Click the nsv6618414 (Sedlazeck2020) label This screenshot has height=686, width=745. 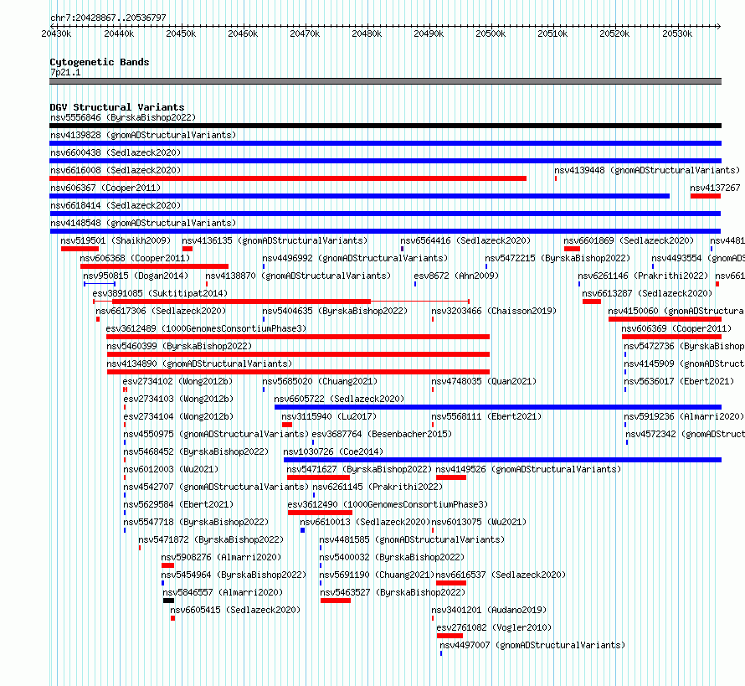pyautogui.click(x=116, y=205)
